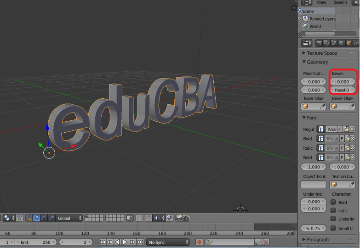
Task: Jump to first frame in timeline
Action: (x=103, y=242)
